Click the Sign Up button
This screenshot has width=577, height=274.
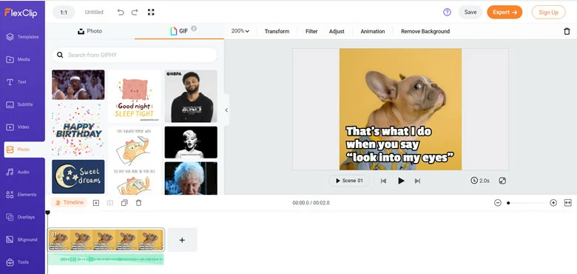(548, 12)
